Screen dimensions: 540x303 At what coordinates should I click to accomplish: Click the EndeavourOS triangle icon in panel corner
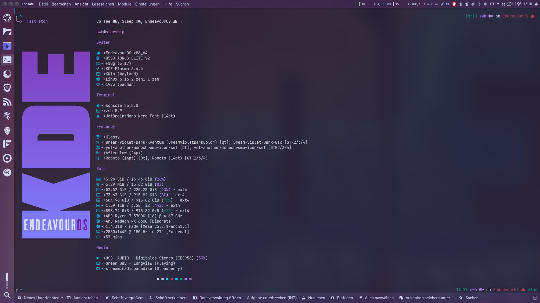click(536, 4)
